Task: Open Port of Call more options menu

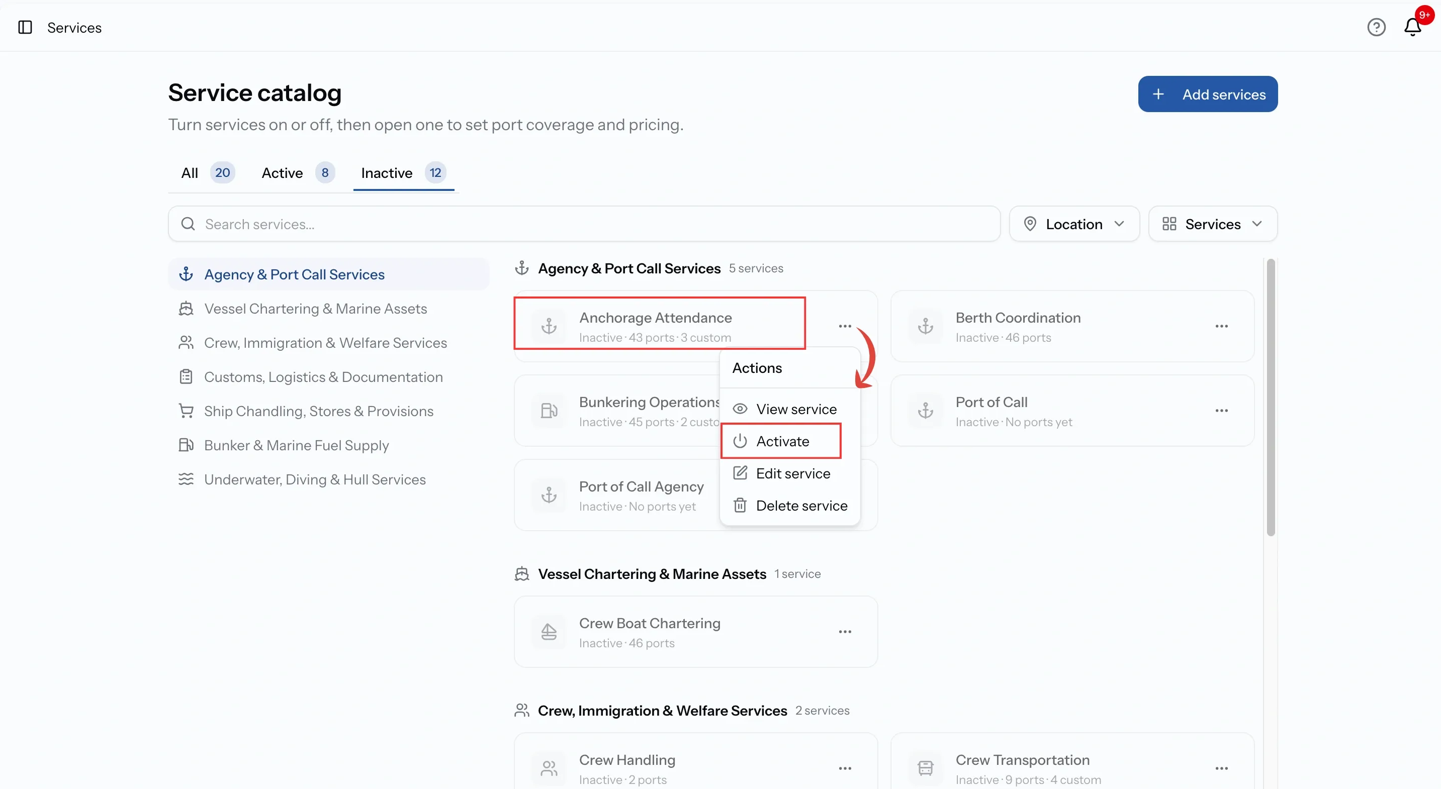Action: (x=1221, y=411)
